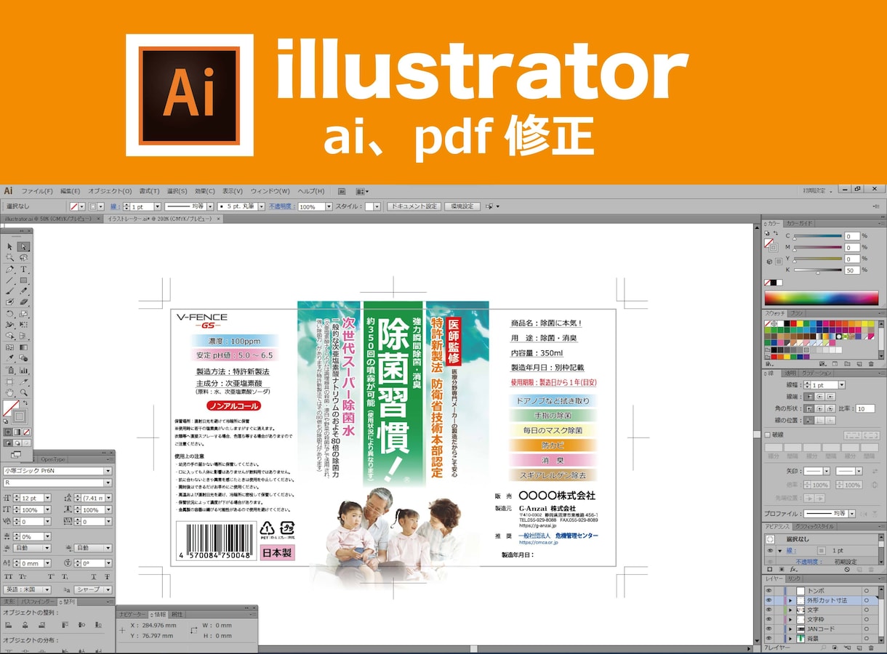
Task: Select the Direct Selection tool
Action: pyautogui.click(x=24, y=247)
